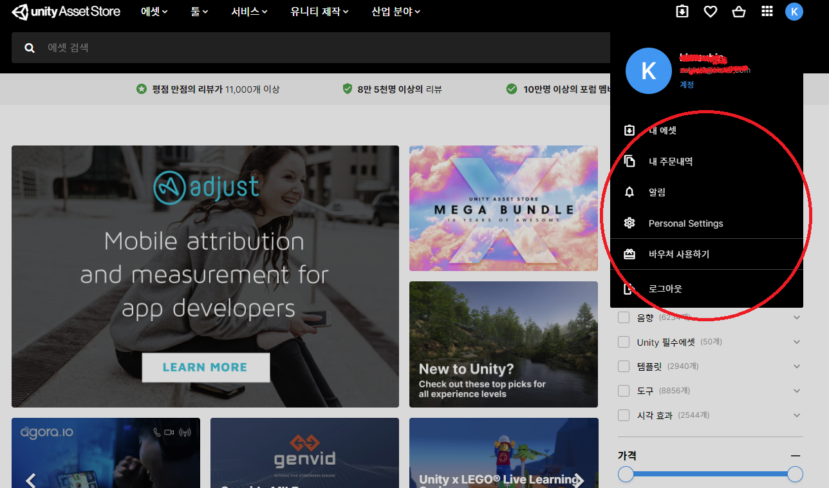Image resolution: width=829 pixels, height=488 pixels.
Task: Click the genvid logo icon
Action: coord(304,443)
